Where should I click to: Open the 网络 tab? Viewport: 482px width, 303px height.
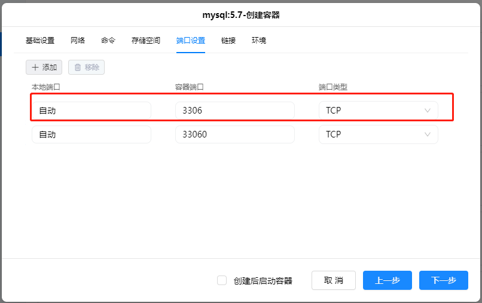tap(78, 41)
